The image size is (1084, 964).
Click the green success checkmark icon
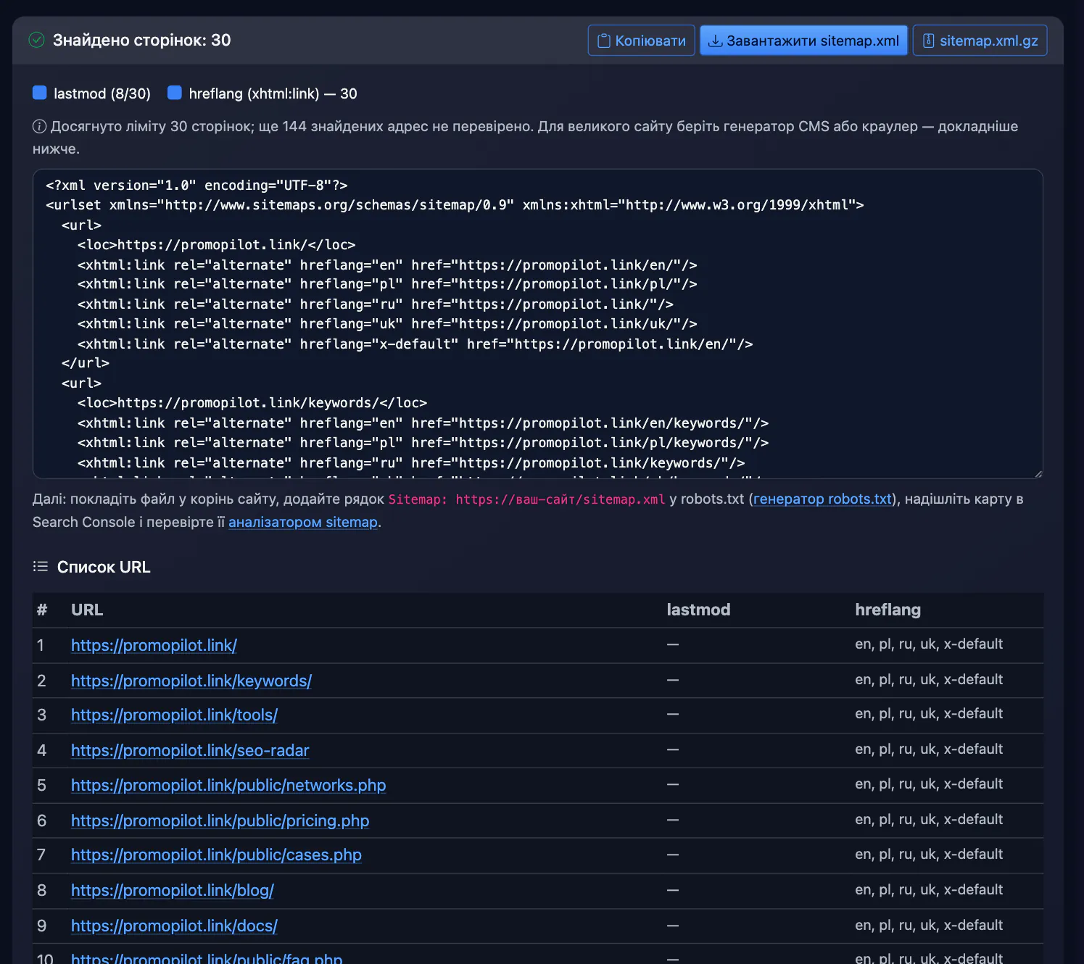click(x=36, y=40)
